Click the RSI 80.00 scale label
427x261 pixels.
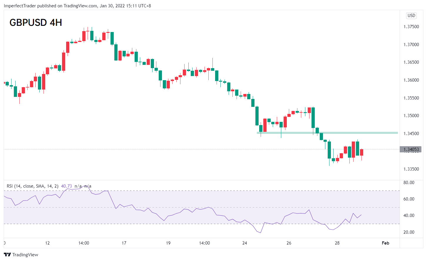click(x=409, y=183)
